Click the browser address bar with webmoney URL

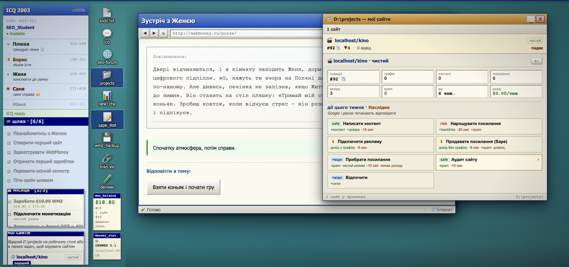246,33
